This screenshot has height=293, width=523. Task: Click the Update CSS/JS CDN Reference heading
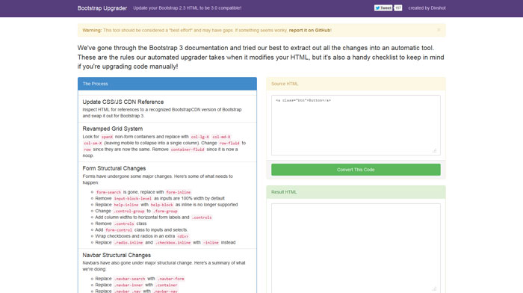(123, 102)
